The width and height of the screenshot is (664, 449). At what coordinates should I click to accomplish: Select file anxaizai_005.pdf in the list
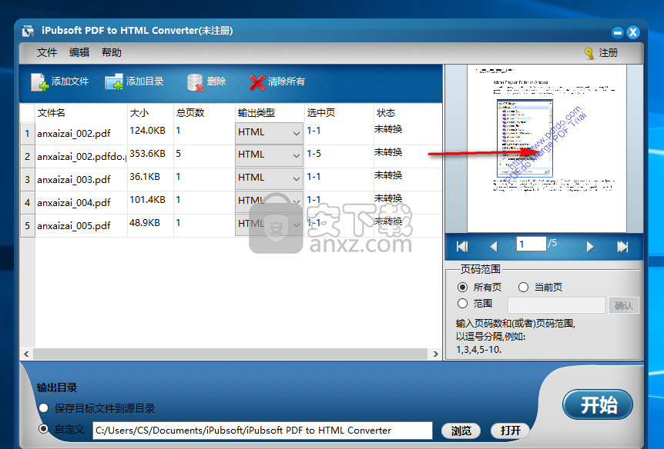click(74, 226)
